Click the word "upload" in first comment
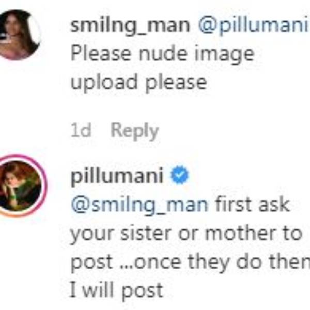This screenshot has height=310, width=310. click(x=105, y=82)
